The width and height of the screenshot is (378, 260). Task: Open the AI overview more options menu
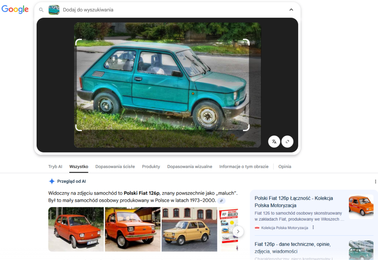pos(375,182)
